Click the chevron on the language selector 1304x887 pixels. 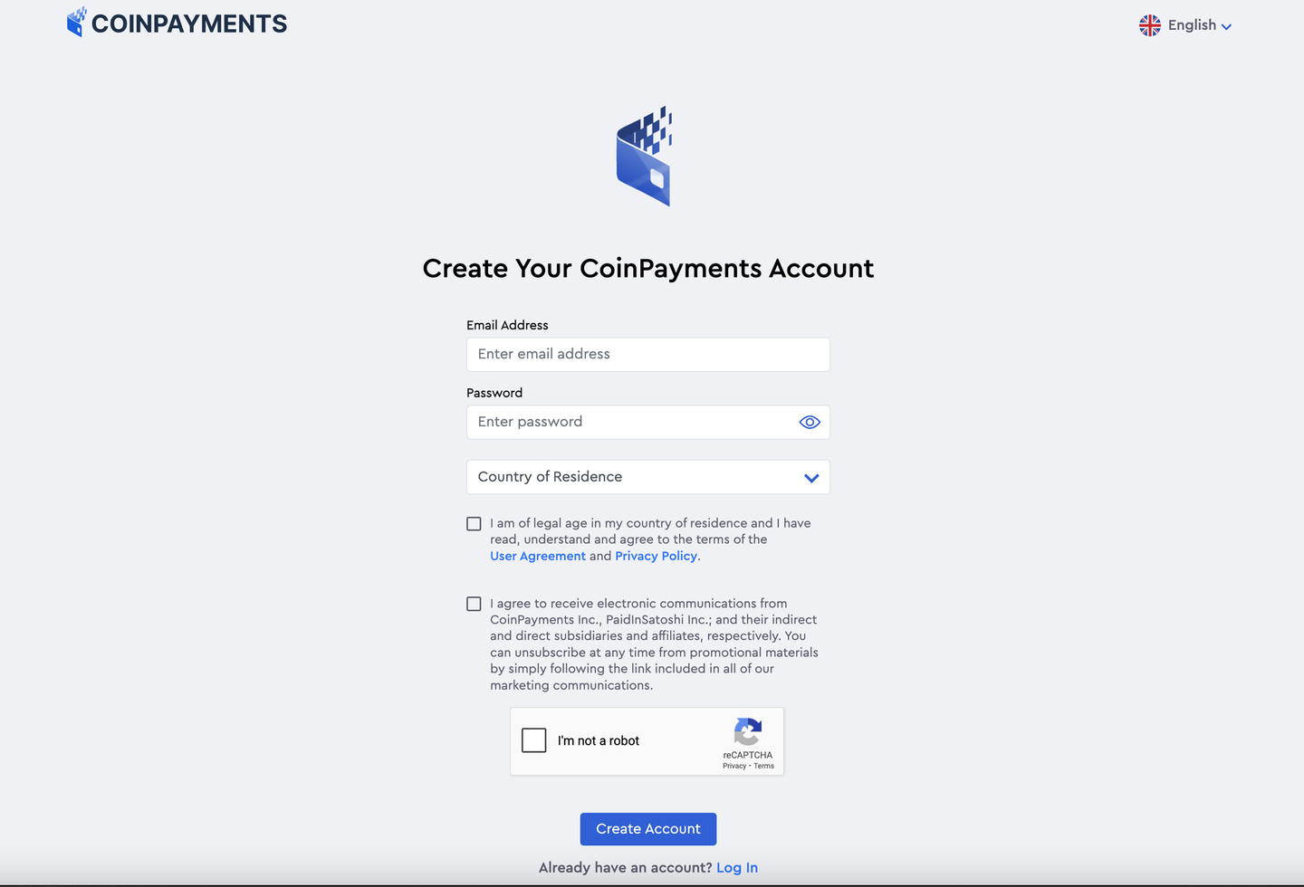coord(1227,26)
